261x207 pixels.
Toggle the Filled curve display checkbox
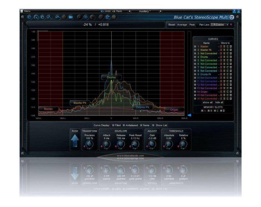click(x=113, y=125)
